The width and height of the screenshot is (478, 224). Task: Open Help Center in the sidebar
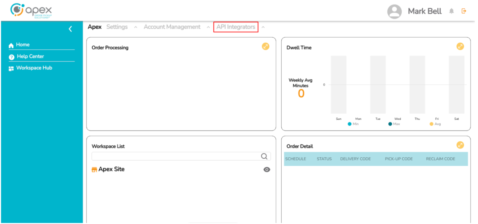[x=30, y=56]
